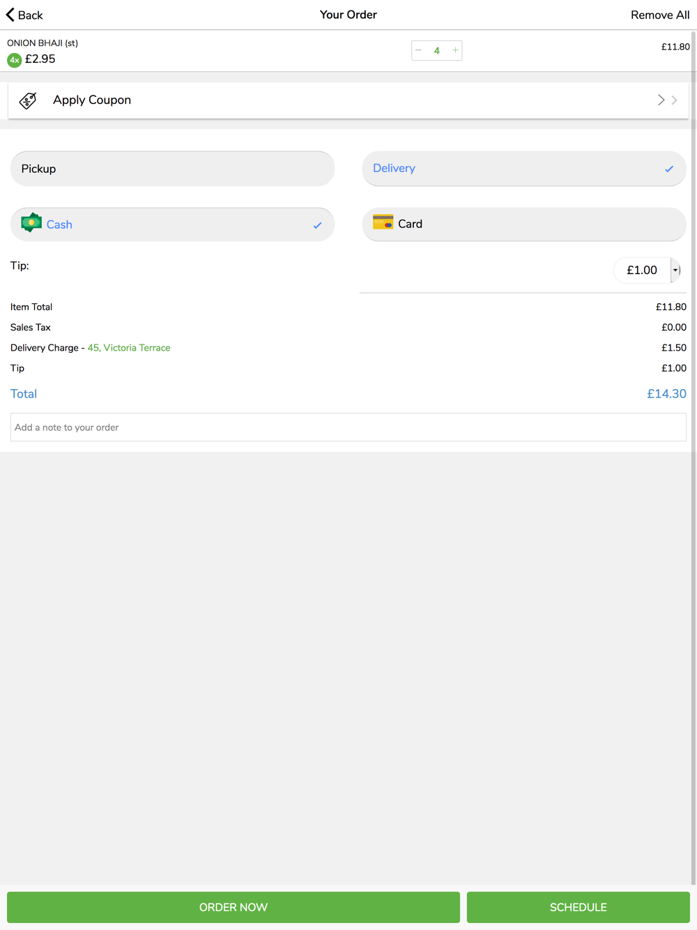Open the Apply Coupon row
The width and height of the screenshot is (697, 930).
(348, 100)
